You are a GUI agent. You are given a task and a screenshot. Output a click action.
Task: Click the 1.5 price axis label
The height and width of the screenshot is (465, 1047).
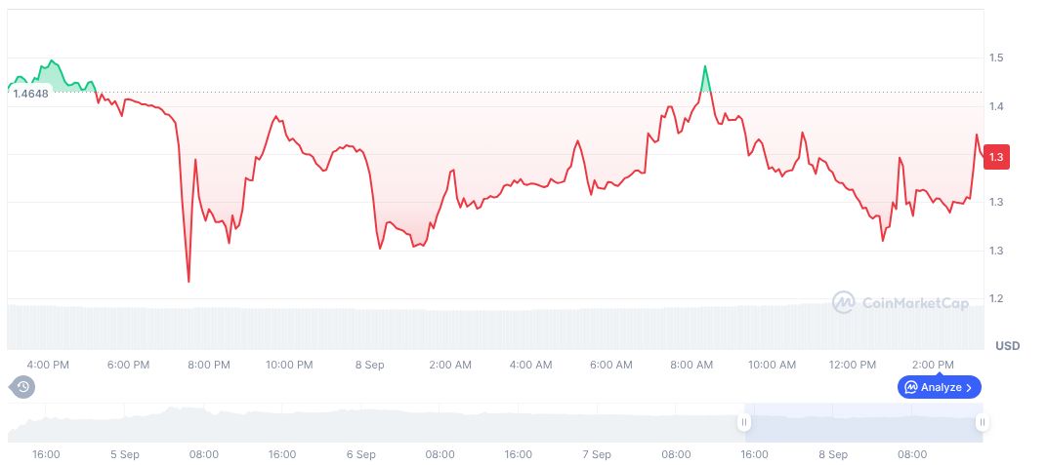point(997,58)
